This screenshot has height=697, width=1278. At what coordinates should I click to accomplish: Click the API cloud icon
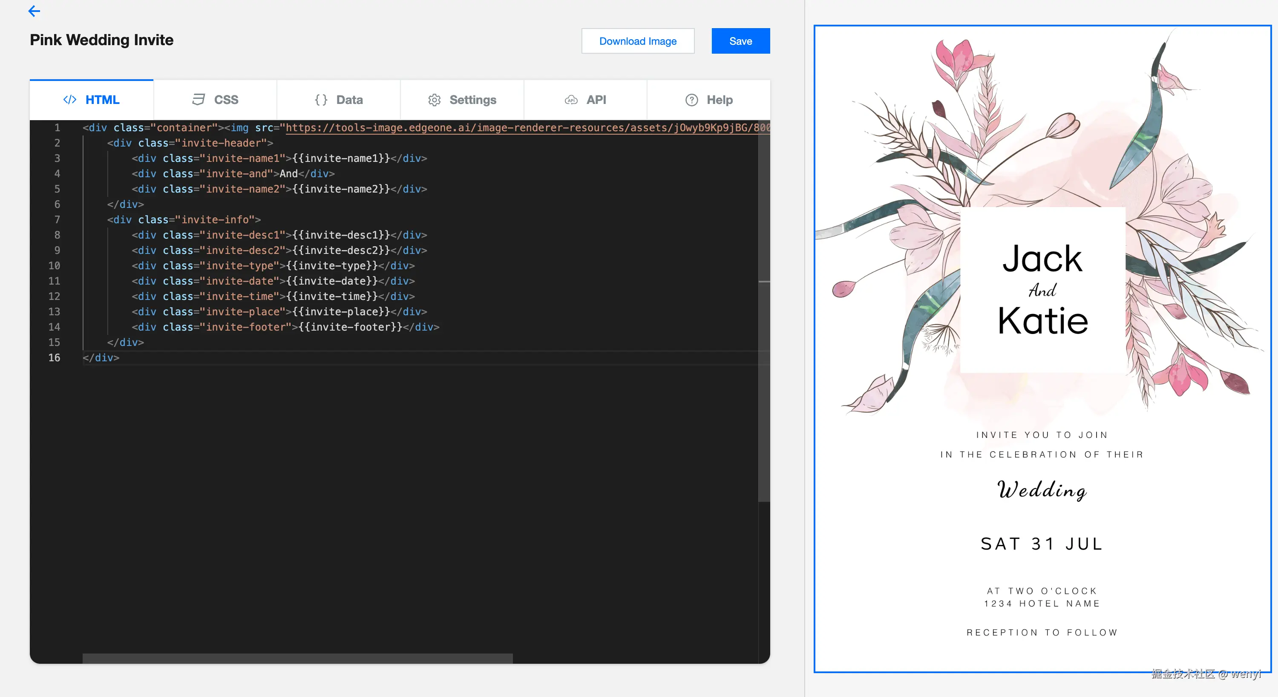[x=571, y=100]
